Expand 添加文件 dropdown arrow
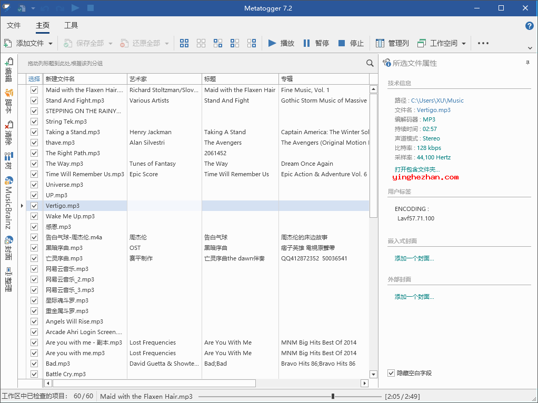The width and height of the screenshot is (538, 403). [51, 44]
